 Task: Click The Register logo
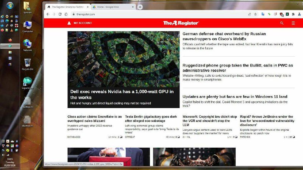click(x=181, y=23)
